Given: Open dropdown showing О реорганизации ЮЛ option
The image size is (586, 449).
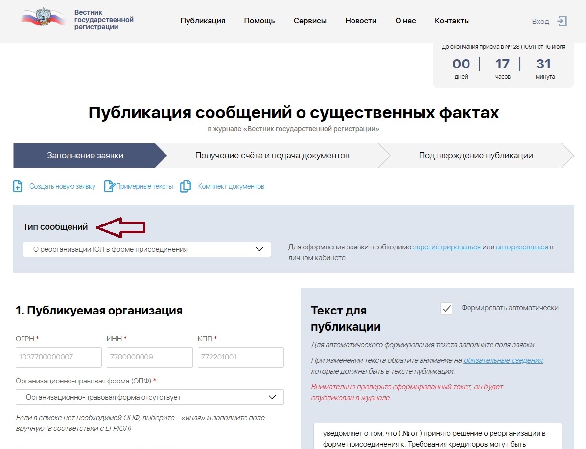Looking at the screenshot, I should click(146, 249).
